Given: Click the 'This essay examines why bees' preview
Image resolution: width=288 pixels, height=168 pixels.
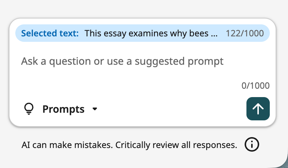Looking at the screenshot, I should pos(147,33).
